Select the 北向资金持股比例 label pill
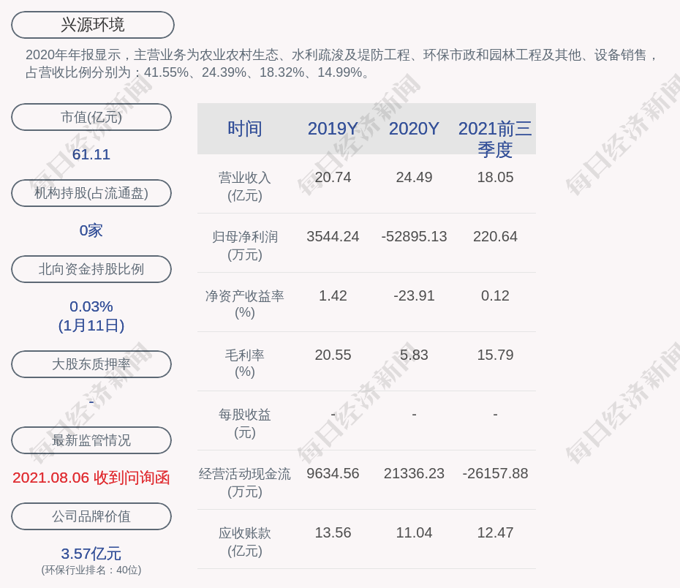680x588 pixels. point(91,269)
